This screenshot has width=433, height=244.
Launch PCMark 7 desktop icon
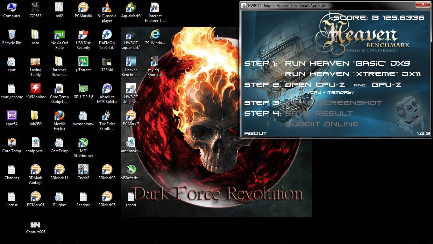tap(131, 119)
